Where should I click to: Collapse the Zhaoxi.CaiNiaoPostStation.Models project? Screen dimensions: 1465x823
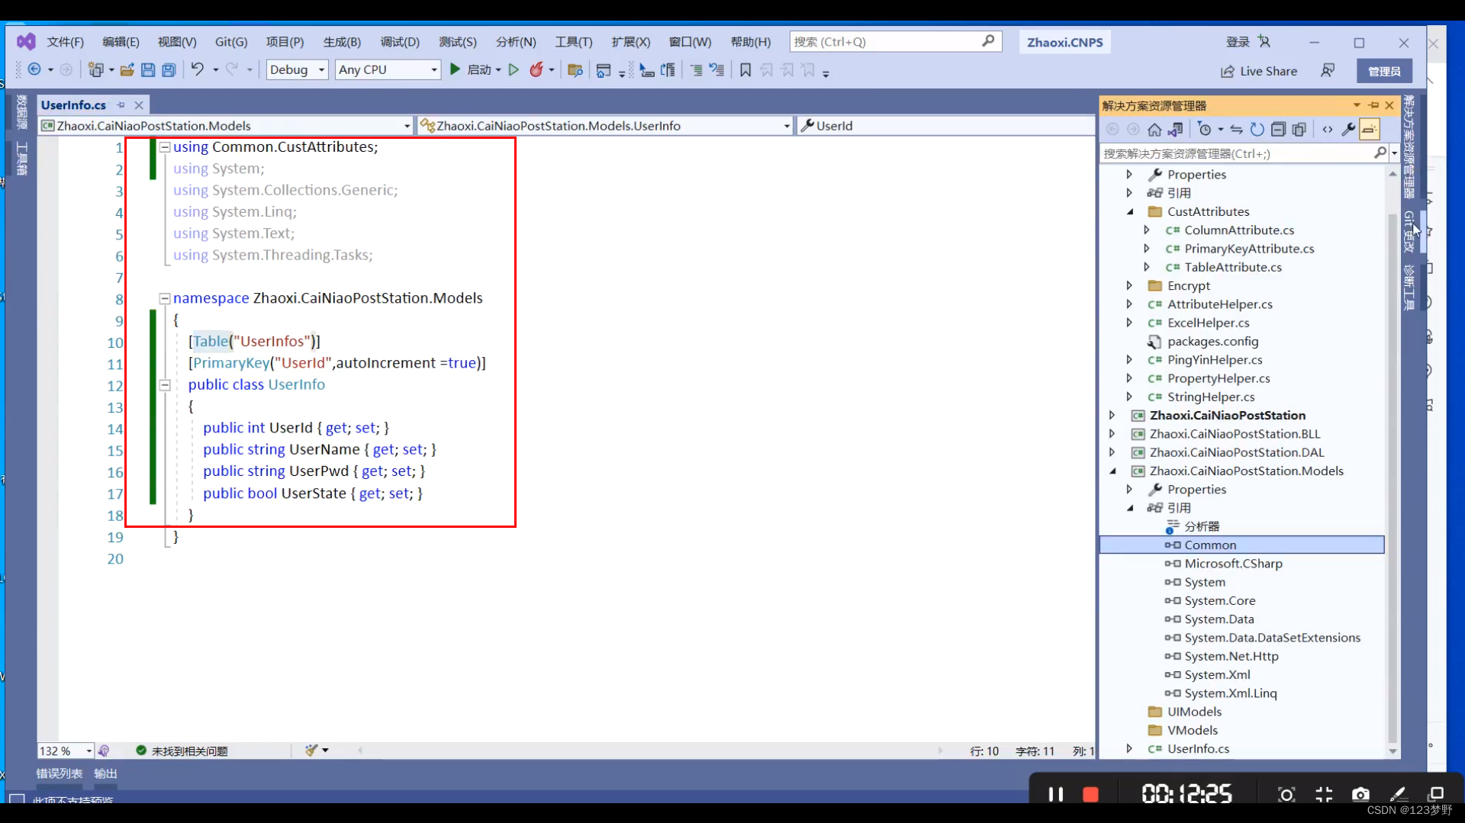1112,471
